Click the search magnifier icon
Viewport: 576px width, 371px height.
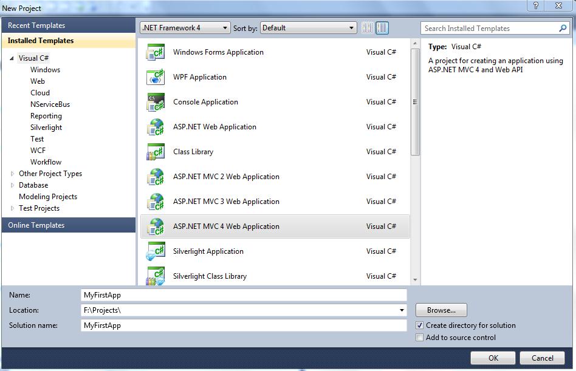[x=563, y=29]
